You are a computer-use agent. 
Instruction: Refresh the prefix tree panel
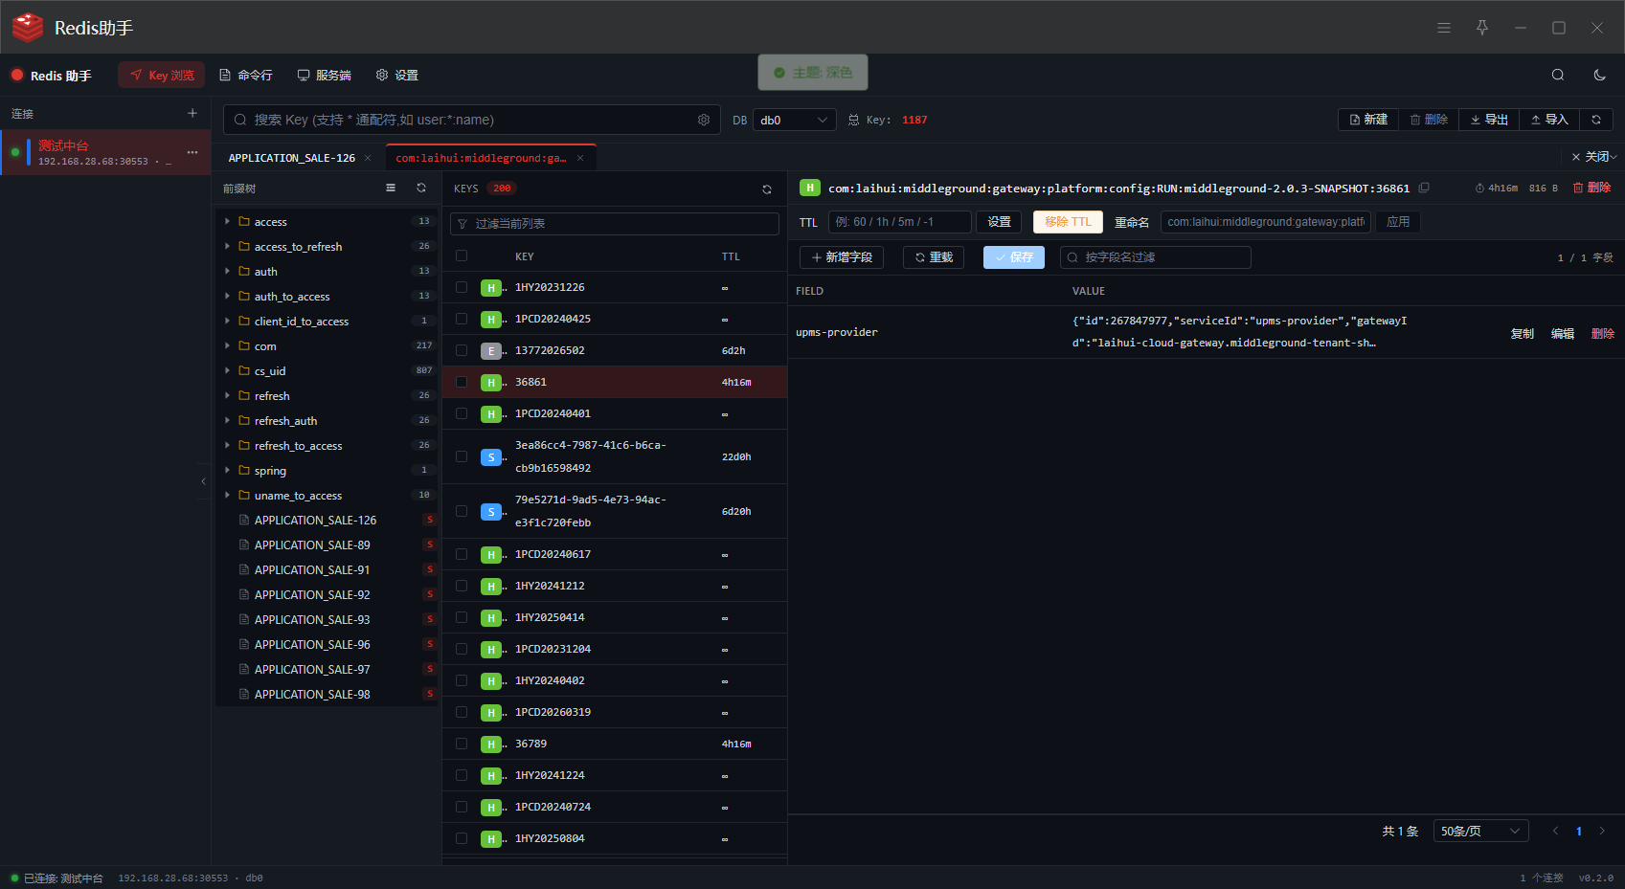[421, 188]
